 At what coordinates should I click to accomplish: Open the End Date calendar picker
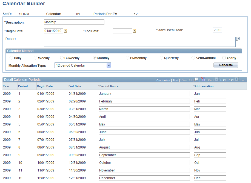click(134, 31)
